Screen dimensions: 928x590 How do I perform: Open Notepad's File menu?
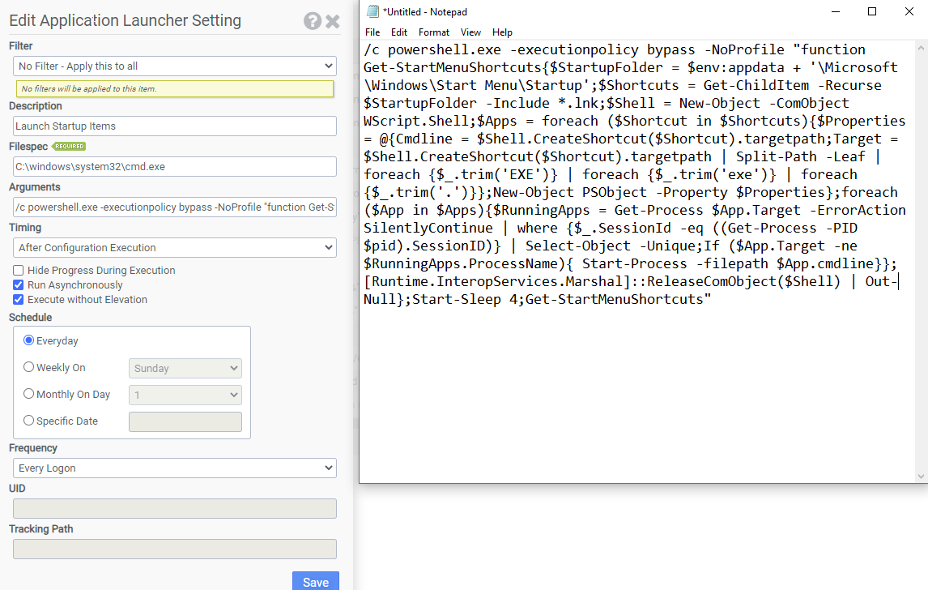click(x=372, y=32)
